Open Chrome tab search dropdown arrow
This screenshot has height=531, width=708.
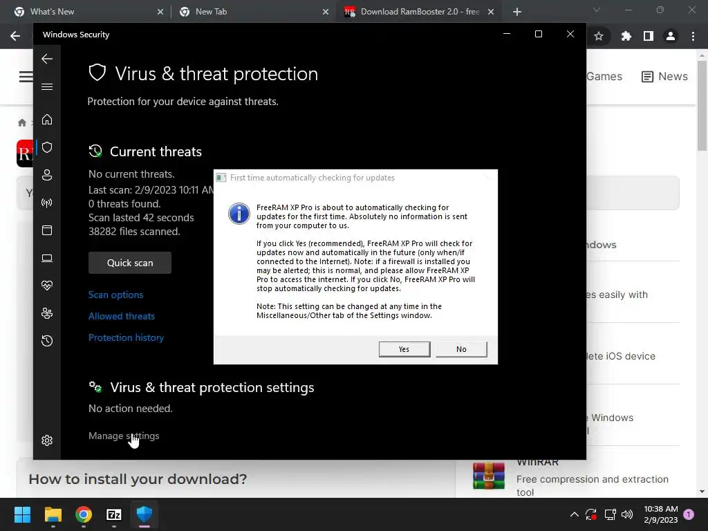[597, 10]
